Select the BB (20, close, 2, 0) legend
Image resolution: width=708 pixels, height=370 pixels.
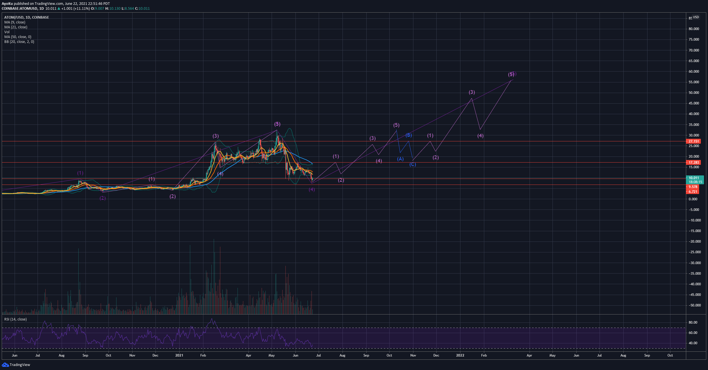(x=19, y=41)
